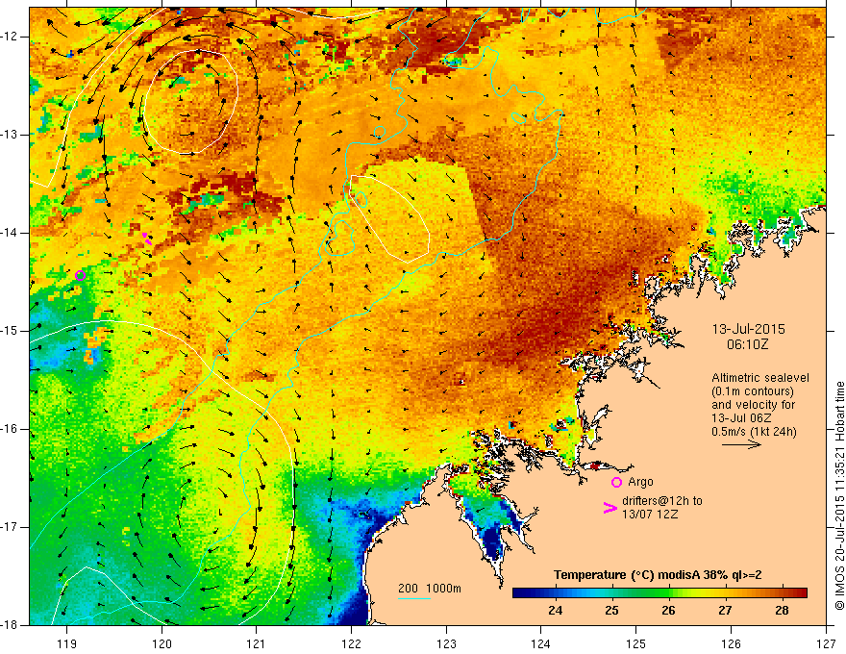Click the 'and velocity for' caption line
Image resolution: width=846 pixels, height=654 pixels.
coord(753,405)
